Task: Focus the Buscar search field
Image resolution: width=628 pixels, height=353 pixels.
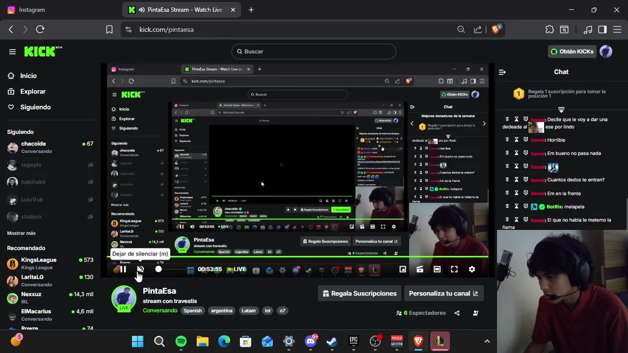Action: (314, 51)
